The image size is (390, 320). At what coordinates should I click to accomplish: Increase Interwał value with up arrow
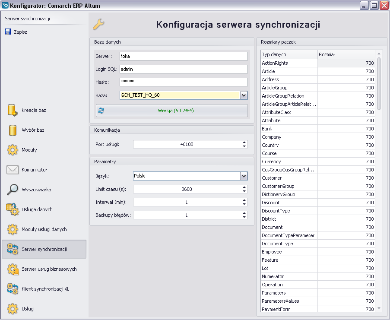pos(244,200)
